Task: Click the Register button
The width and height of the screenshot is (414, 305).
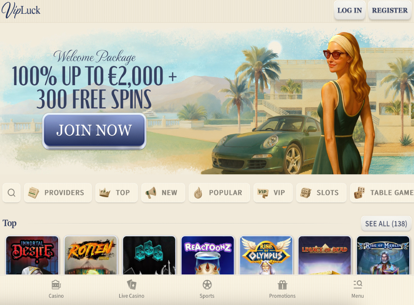Action: tap(390, 10)
